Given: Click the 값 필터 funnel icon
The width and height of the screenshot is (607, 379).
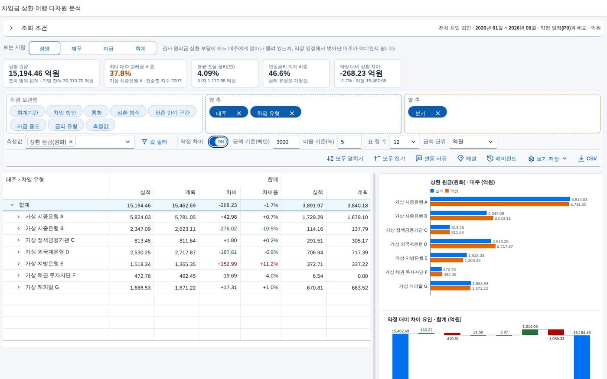Looking at the screenshot, I should tap(144, 142).
